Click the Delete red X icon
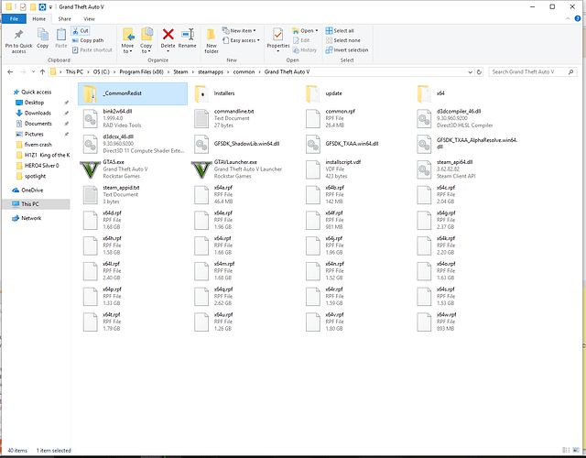The image size is (586, 458). [168, 35]
